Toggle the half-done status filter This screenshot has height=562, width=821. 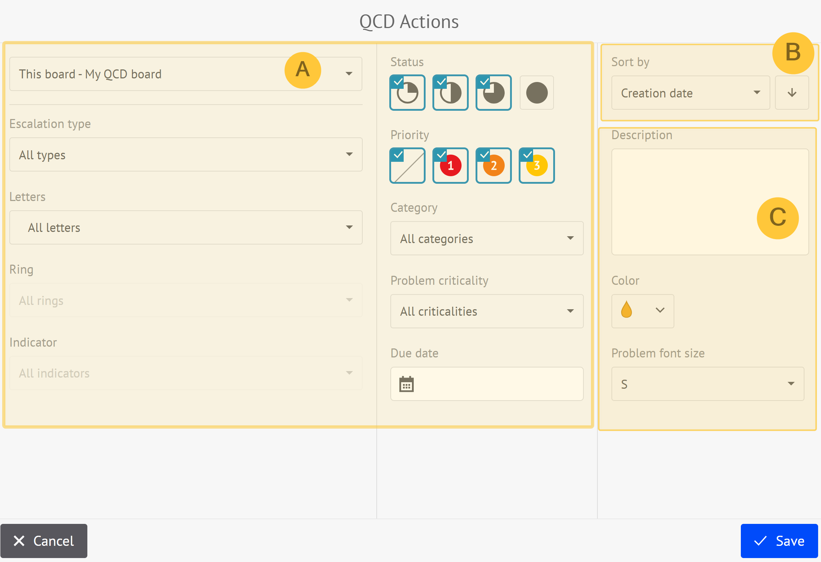(x=450, y=93)
